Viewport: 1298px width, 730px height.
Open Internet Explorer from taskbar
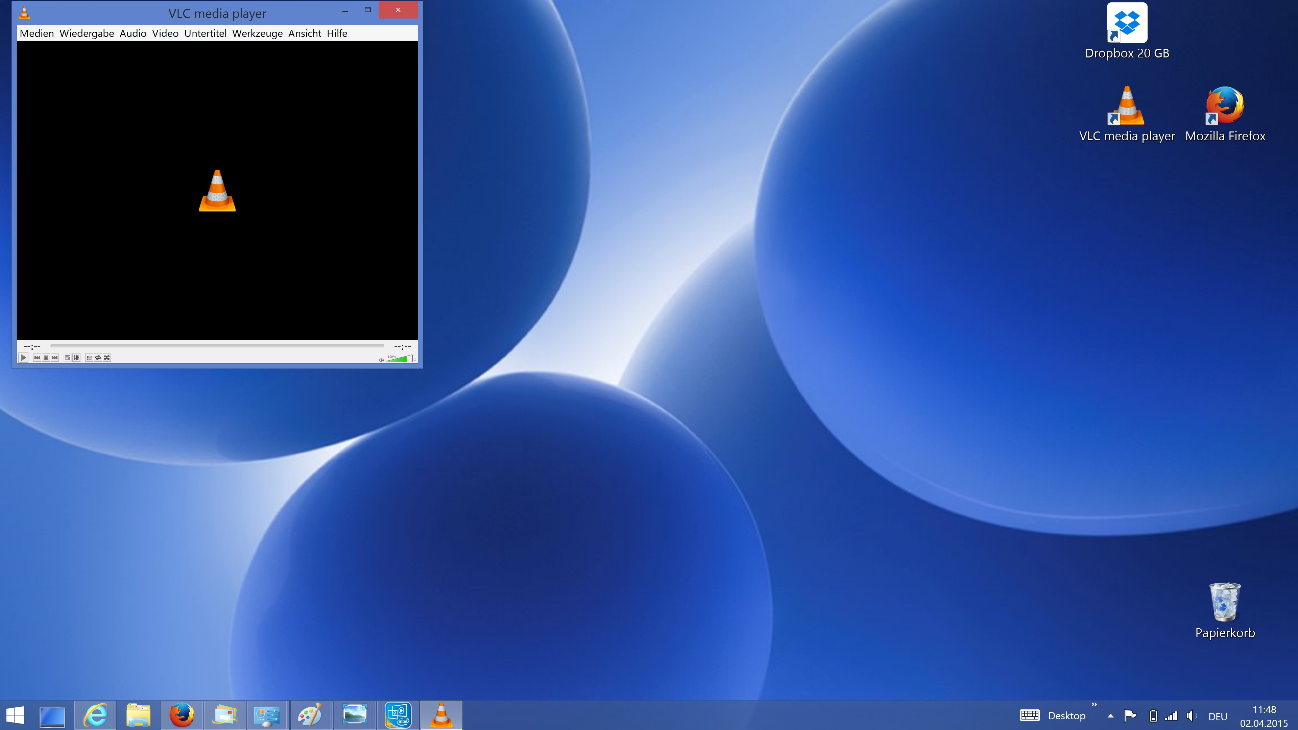coord(95,715)
